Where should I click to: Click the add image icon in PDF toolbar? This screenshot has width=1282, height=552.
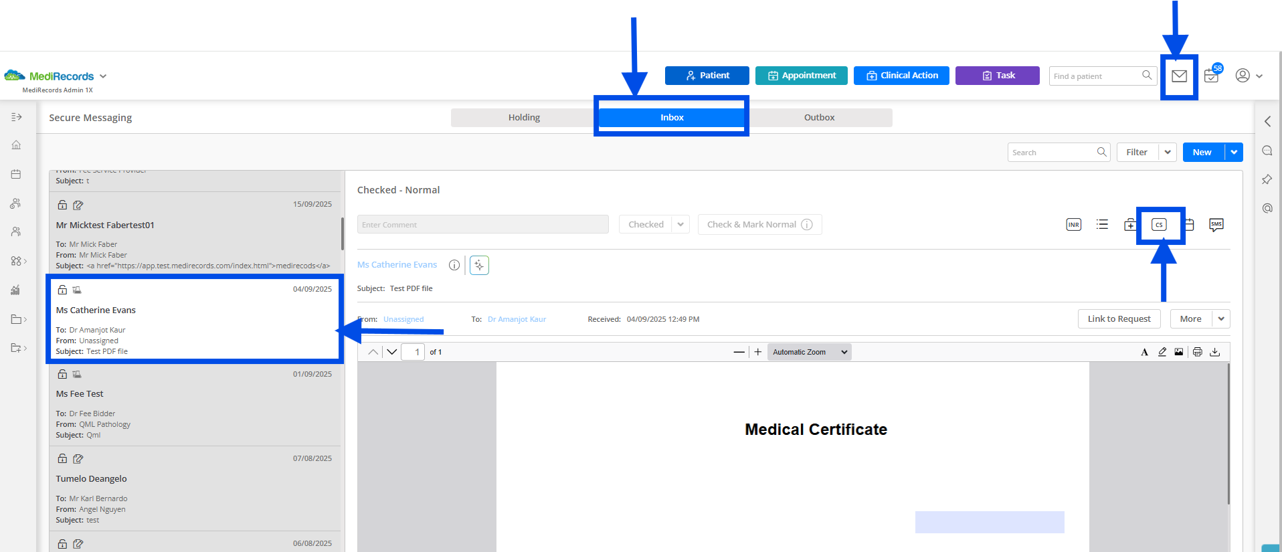(x=1179, y=352)
